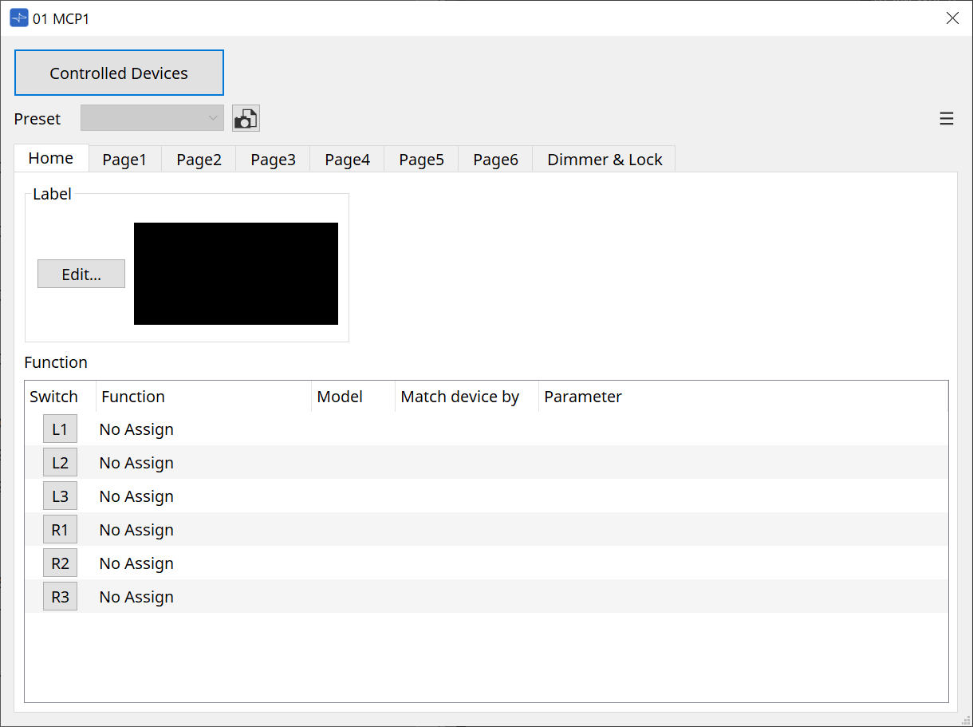Viewport: 973px width, 727px height.
Task: Click the MCP1 application icon in titlebar
Action: pyautogui.click(x=18, y=17)
